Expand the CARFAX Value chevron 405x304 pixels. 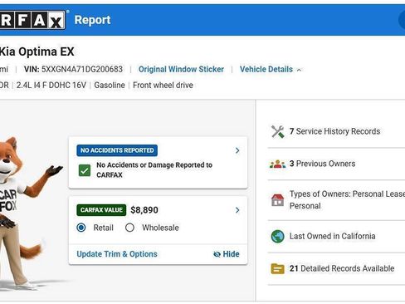pyautogui.click(x=237, y=210)
